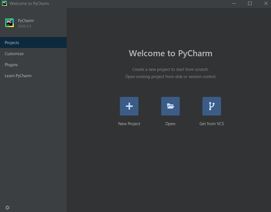Image resolution: width=271 pixels, height=212 pixels.
Task: Open the Plugins tab
Action: tap(33, 65)
